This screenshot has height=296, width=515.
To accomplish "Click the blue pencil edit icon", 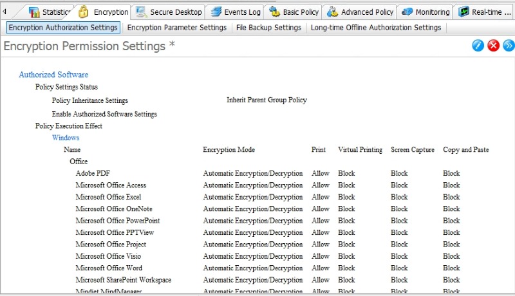I will (x=478, y=45).
